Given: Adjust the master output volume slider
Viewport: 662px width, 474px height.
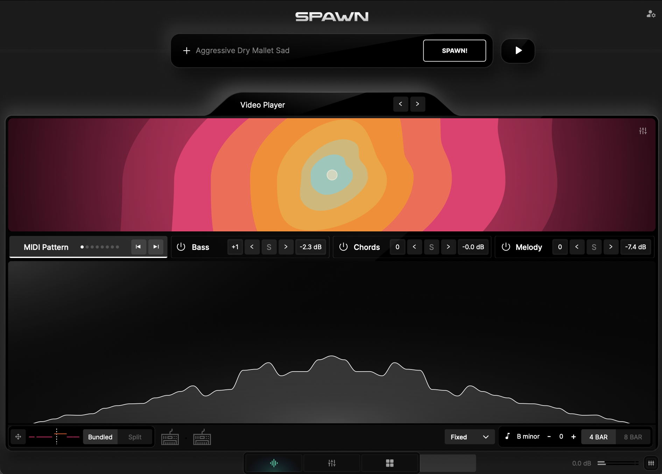Looking at the screenshot, I should tap(618, 463).
